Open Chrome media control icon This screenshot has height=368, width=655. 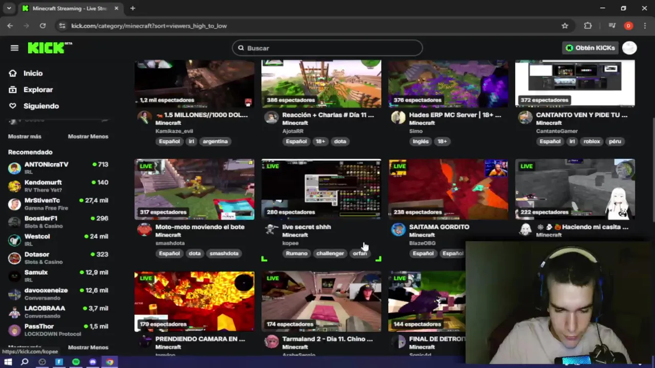[x=612, y=26]
